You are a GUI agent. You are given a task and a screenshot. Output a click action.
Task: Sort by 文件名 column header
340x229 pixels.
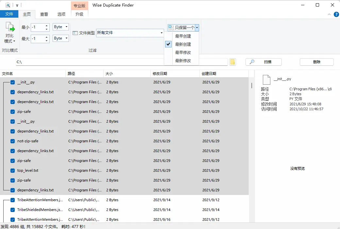click(33, 74)
